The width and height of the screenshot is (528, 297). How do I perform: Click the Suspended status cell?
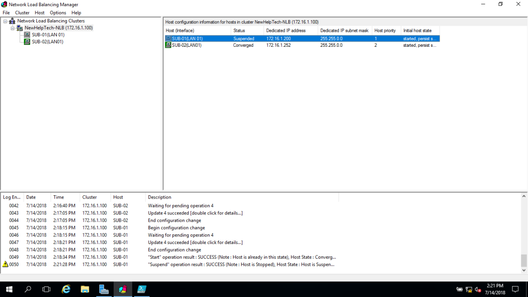pyautogui.click(x=243, y=39)
